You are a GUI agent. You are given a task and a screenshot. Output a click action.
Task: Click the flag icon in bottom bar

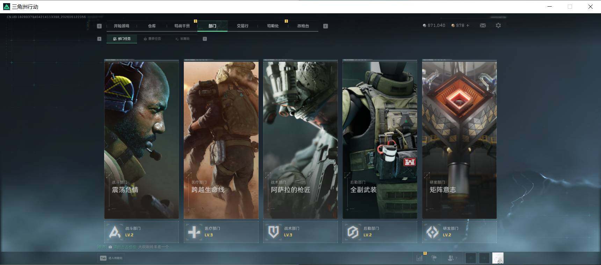pyautogui.click(x=434, y=258)
